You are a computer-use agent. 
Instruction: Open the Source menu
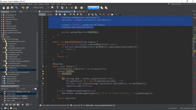tap(23, 4)
